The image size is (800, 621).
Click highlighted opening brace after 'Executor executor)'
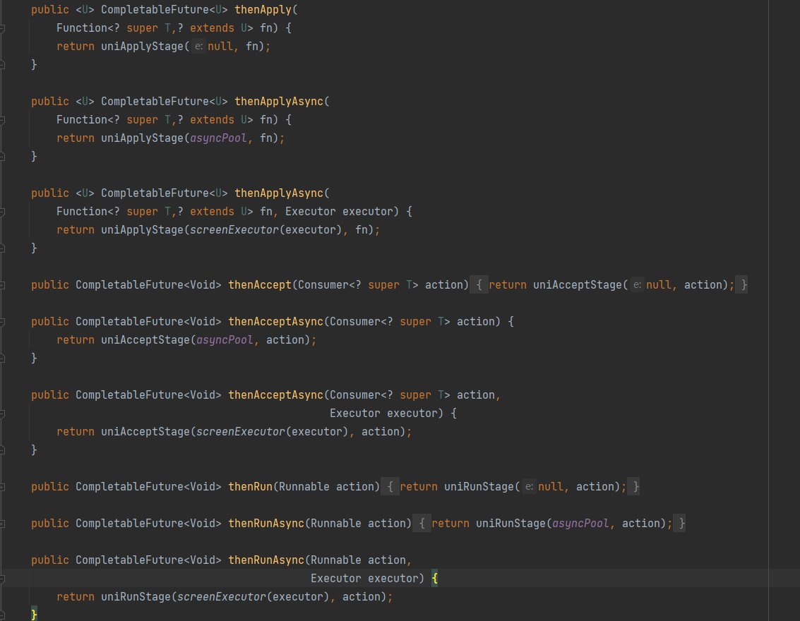tap(435, 579)
